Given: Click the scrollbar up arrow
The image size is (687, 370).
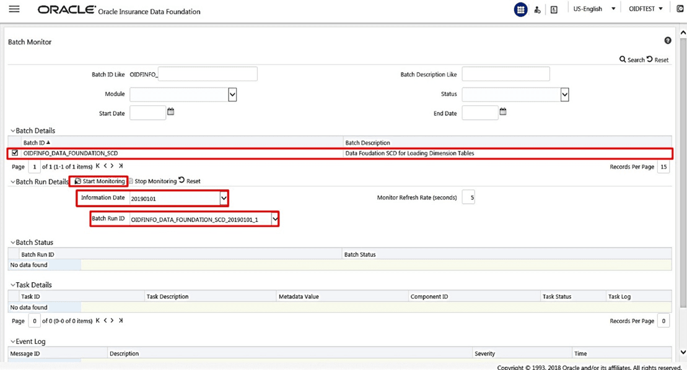Looking at the screenshot, I should click(x=683, y=33).
